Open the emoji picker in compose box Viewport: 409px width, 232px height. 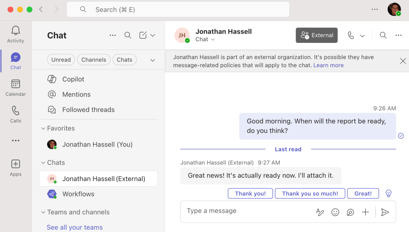[x=335, y=212]
